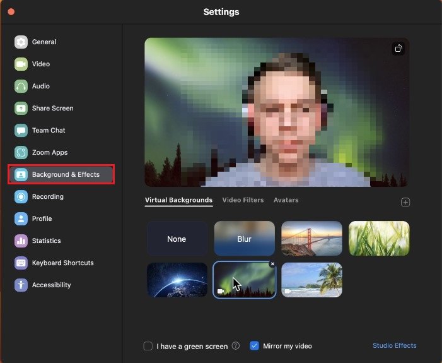442x363 pixels.
Task: Enable the green screen checkbox
Action: tap(148, 346)
